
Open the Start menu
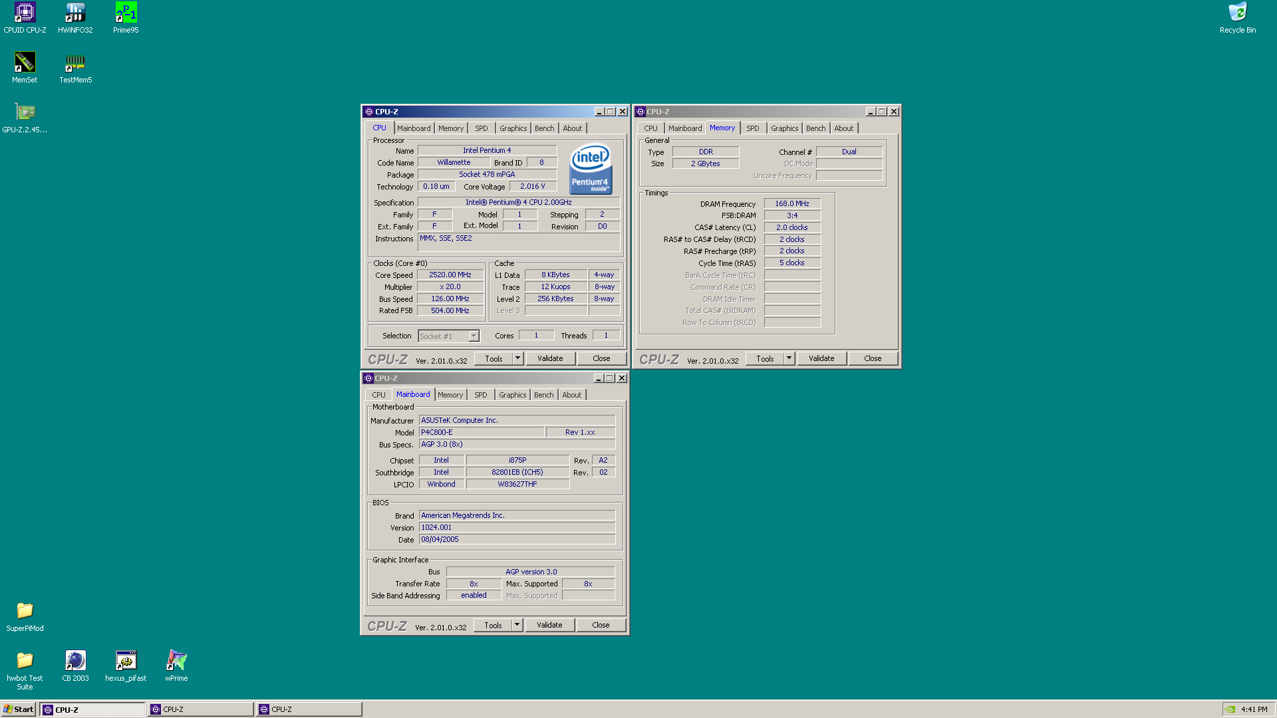coord(18,709)
